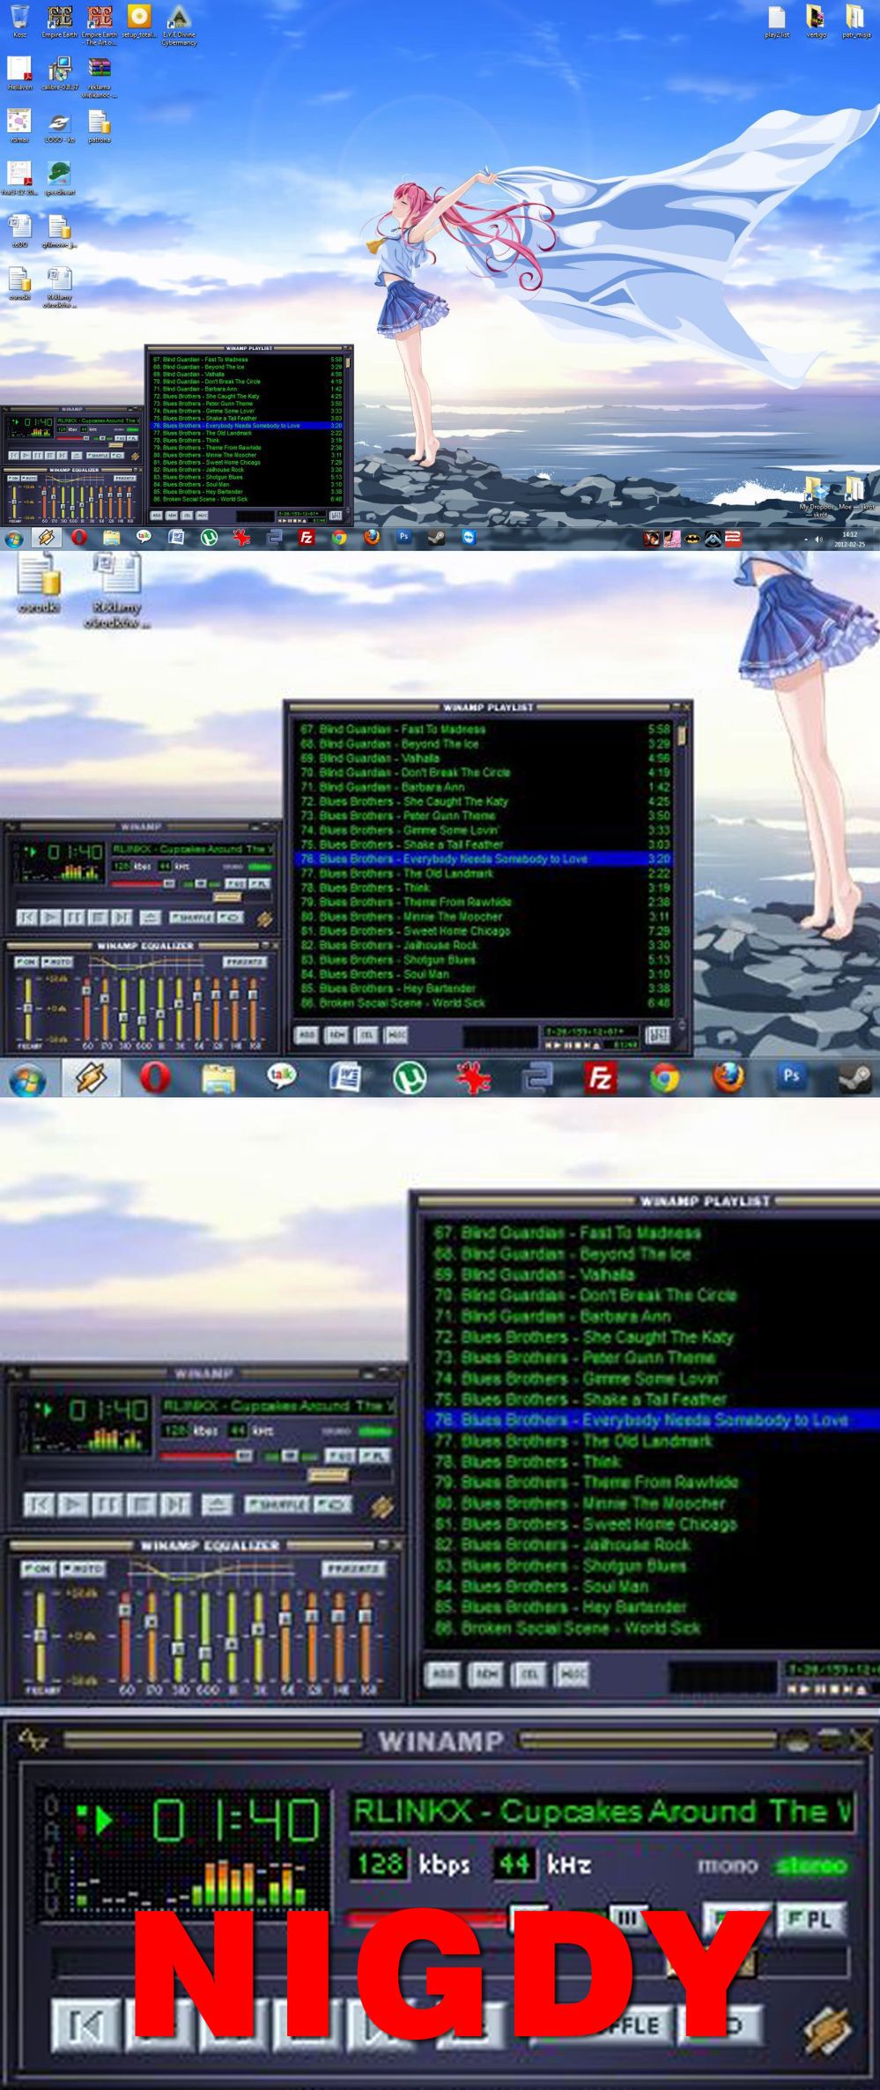Select the Hellaven PDF file on desktop
Screen dimensions: 880x2090
(x=19, y=74)
